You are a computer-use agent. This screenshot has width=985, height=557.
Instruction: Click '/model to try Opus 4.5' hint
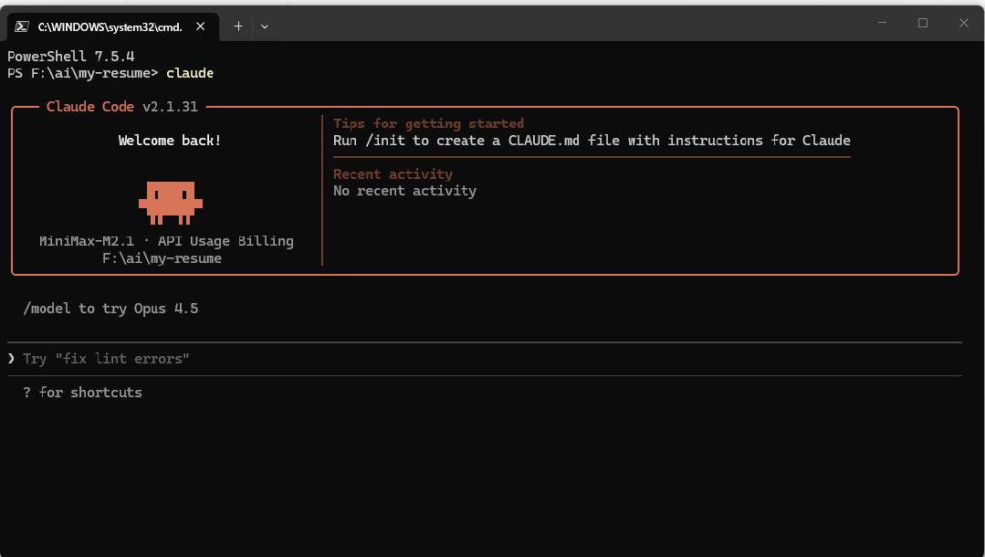[110, 309]
